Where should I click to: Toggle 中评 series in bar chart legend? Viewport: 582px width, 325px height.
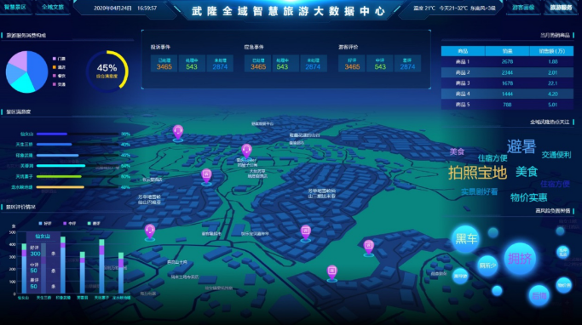pos(69,224)
